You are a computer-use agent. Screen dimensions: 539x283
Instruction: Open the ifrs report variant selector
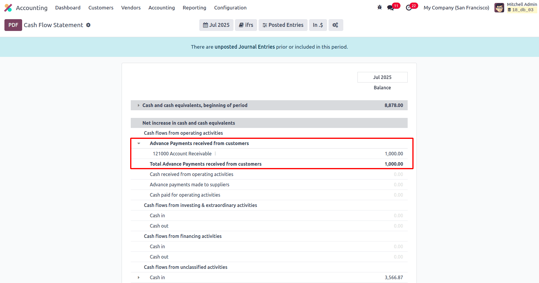246,25
